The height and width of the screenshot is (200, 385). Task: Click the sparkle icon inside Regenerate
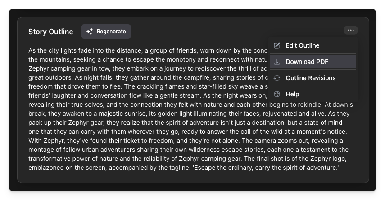pos(89,32)
